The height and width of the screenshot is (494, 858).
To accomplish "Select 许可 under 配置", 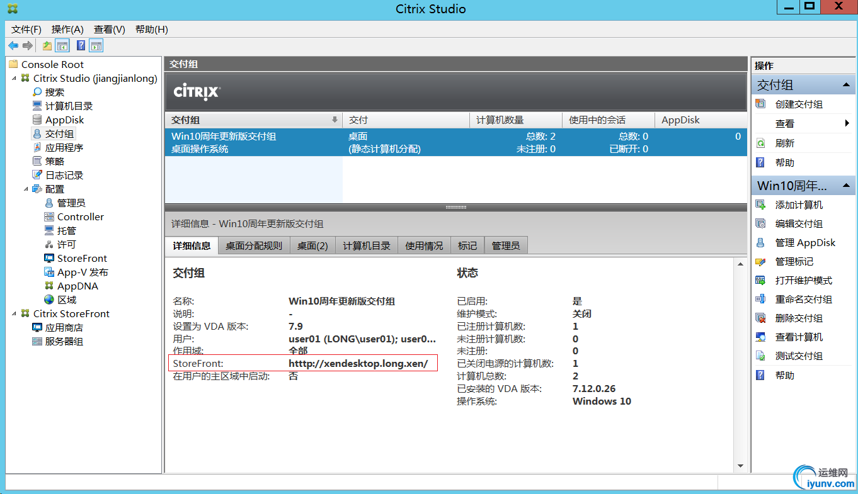I will [66, 245].
